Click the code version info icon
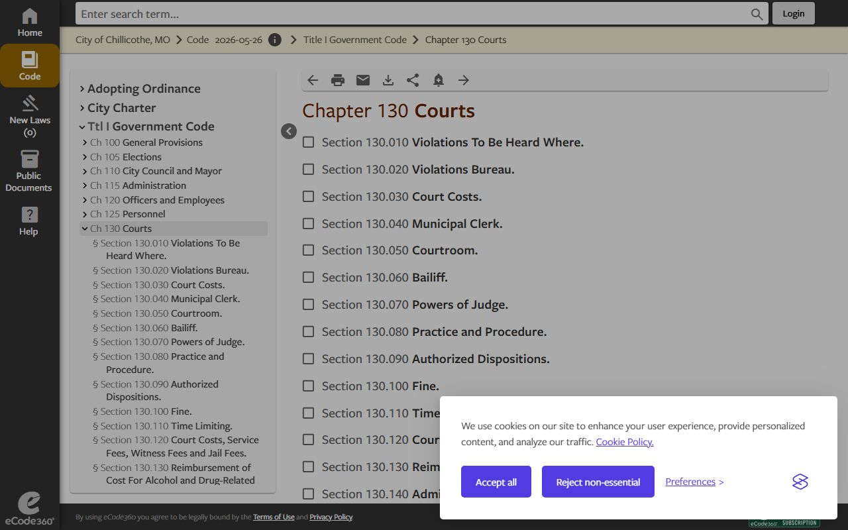The height and width of the screenshot is (530, 848). click(275, 40)
